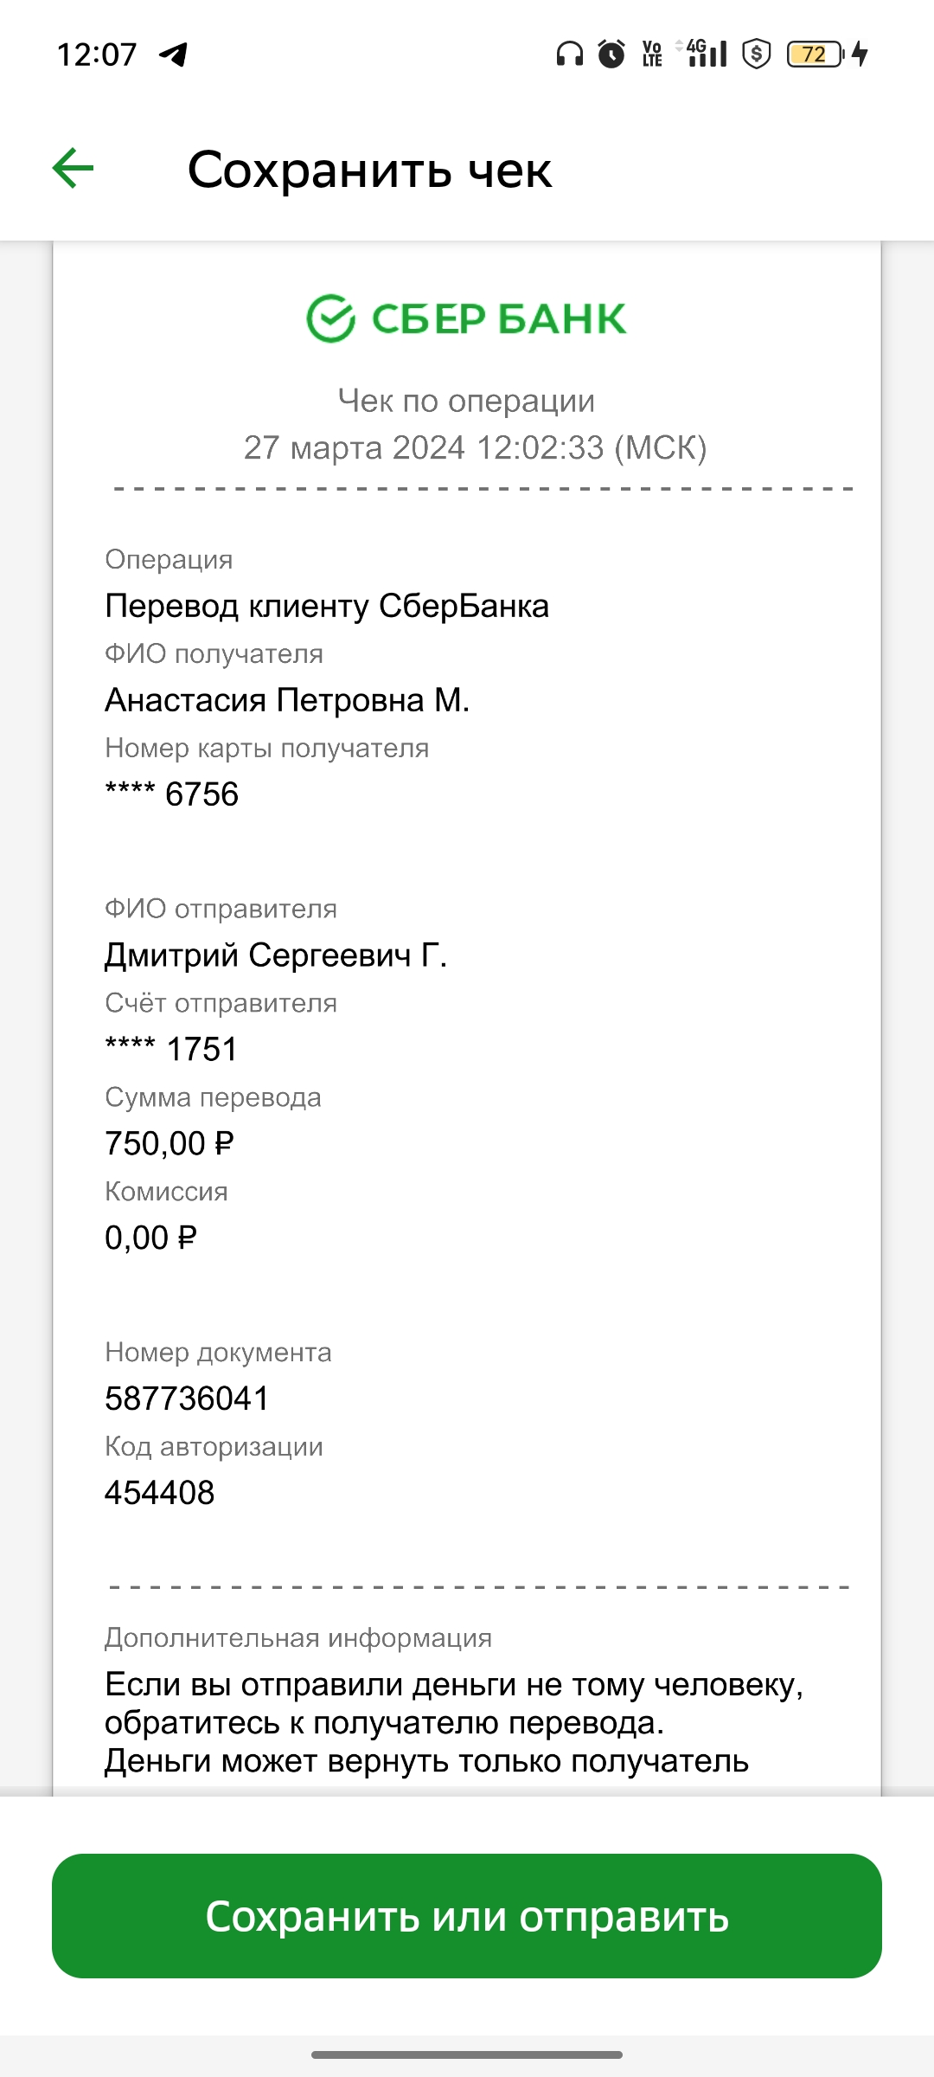This screenshot has width=934, height=2077.
Task: Tap recipient name Анастасия Петровна М.
Action: (287, 700)
